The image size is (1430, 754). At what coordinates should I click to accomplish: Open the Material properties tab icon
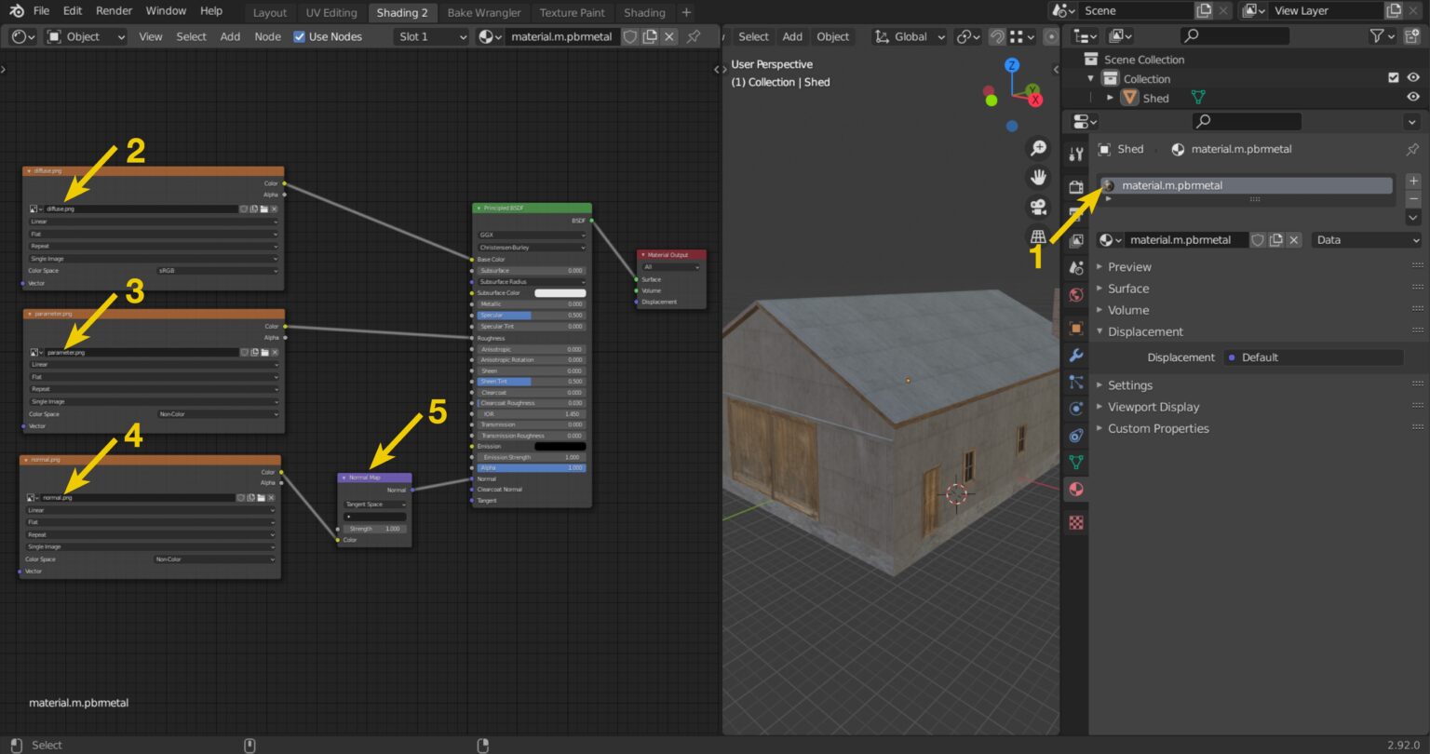pyautogui.click(x=1076, y=489)
